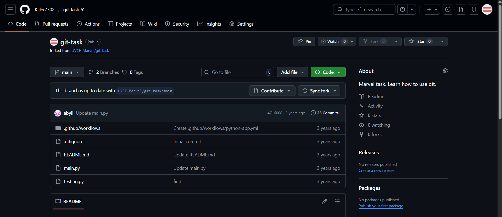Open user profile avatar menu
This screenshot has width=502, height=217.
point(487,9)
